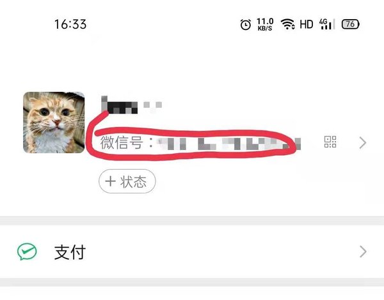The width and height of the screenshot is (384, 300).
Task: View the orange cat avatar photo
Action: [x=54, y=123]
